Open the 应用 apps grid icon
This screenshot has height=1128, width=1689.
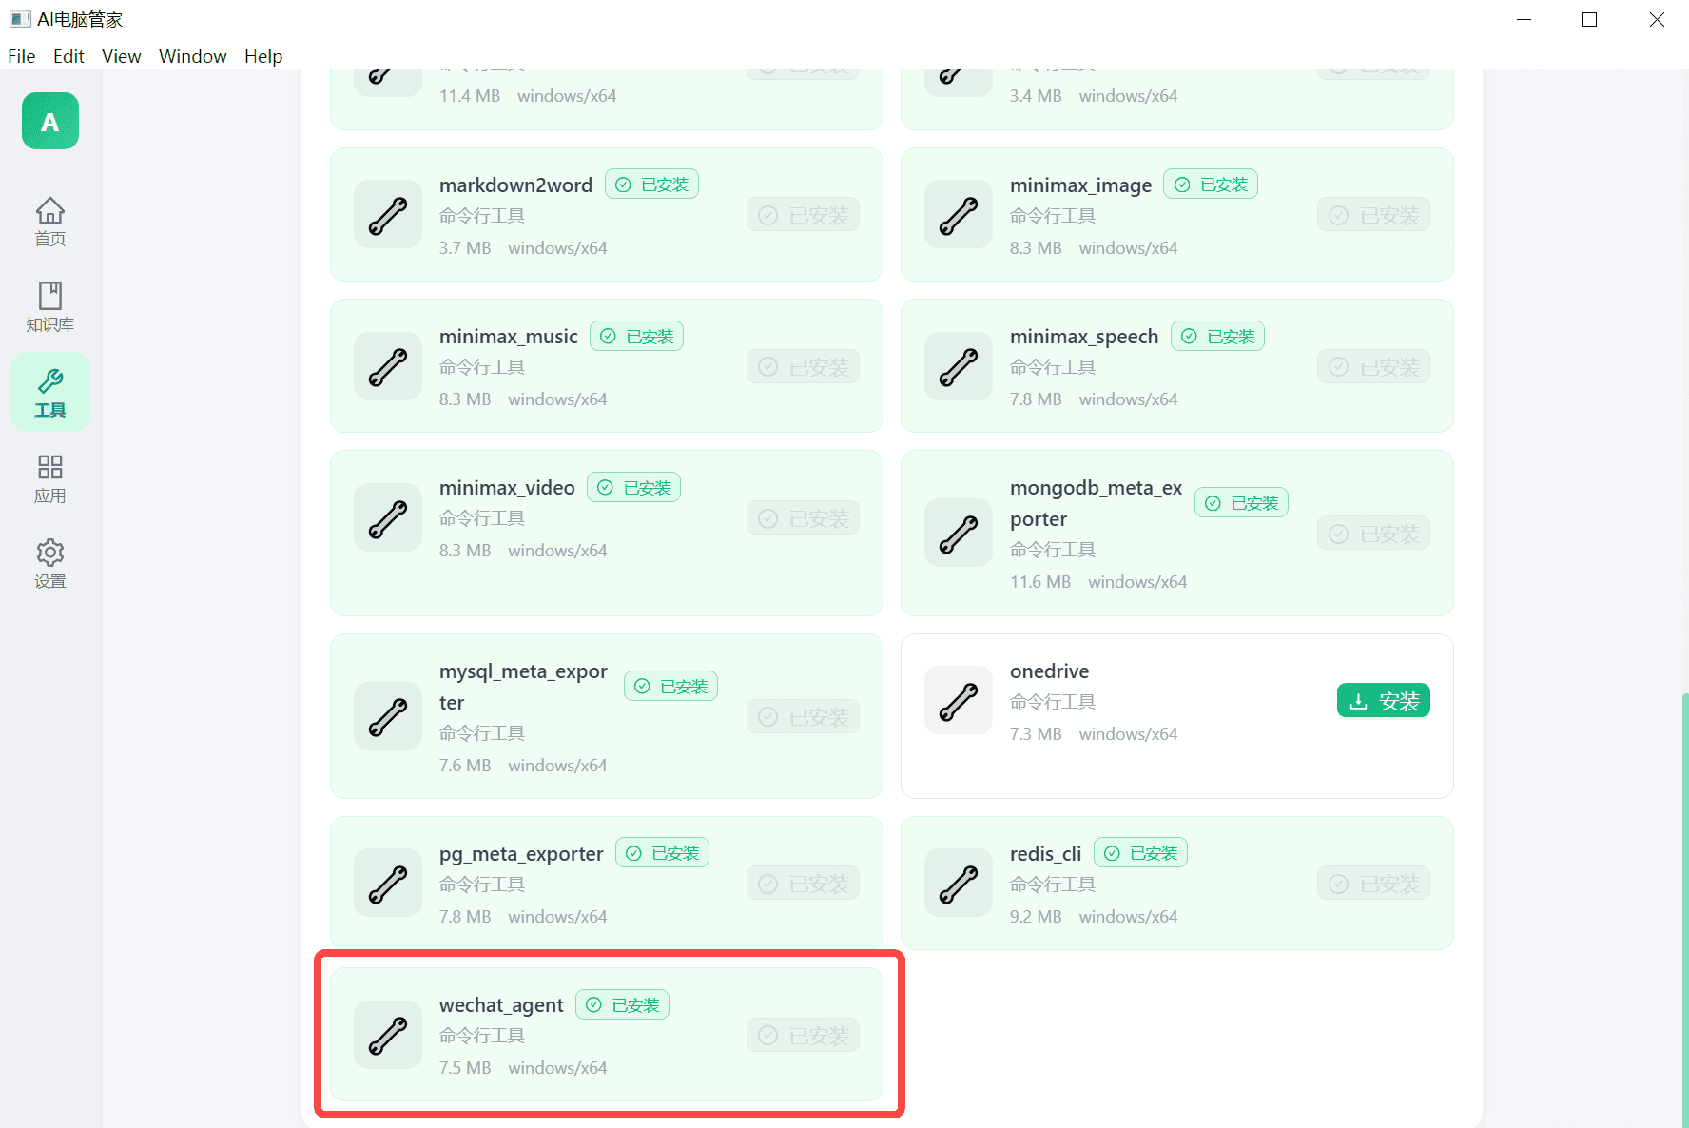pyautogui.click(x=50, y=477)
